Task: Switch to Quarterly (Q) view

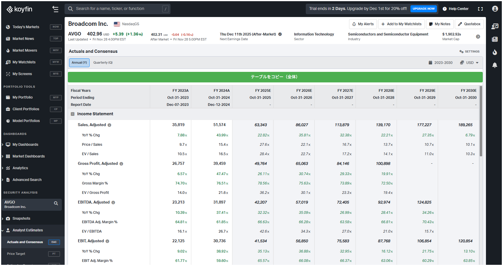Action: [x=103, y=63]
